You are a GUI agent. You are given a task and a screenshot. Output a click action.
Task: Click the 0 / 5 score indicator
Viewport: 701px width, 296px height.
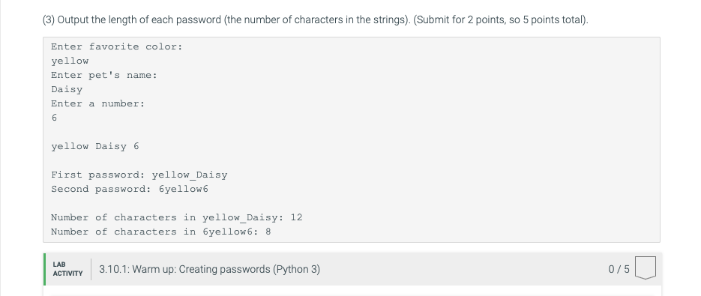pyautogui.click(x=619, y=269)
